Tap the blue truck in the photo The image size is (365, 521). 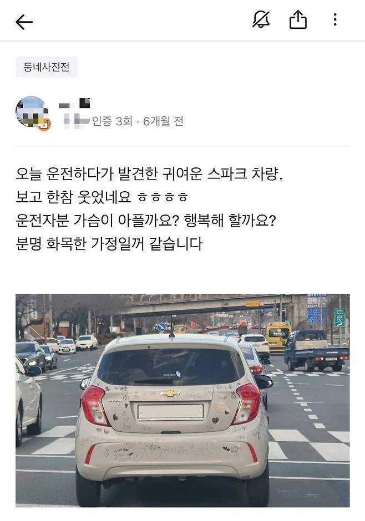tap(316, 350)
